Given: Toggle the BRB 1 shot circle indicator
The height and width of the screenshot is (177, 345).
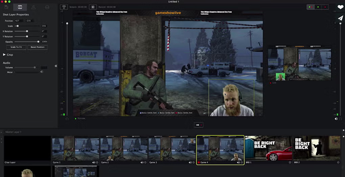Looking at the screenshot, I should coord(290,162).
